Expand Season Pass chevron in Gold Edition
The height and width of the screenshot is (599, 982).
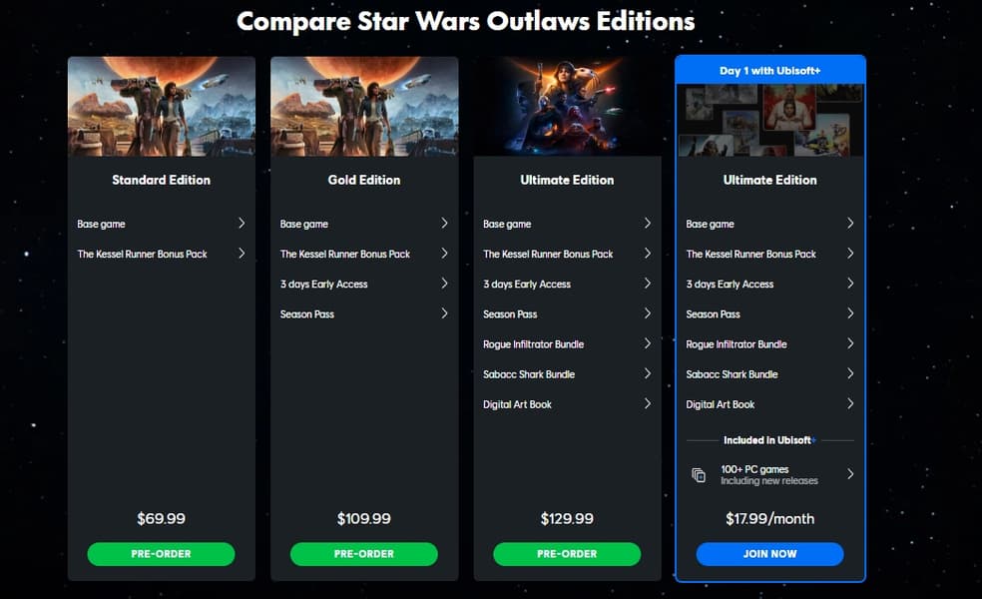coord(444,313)
